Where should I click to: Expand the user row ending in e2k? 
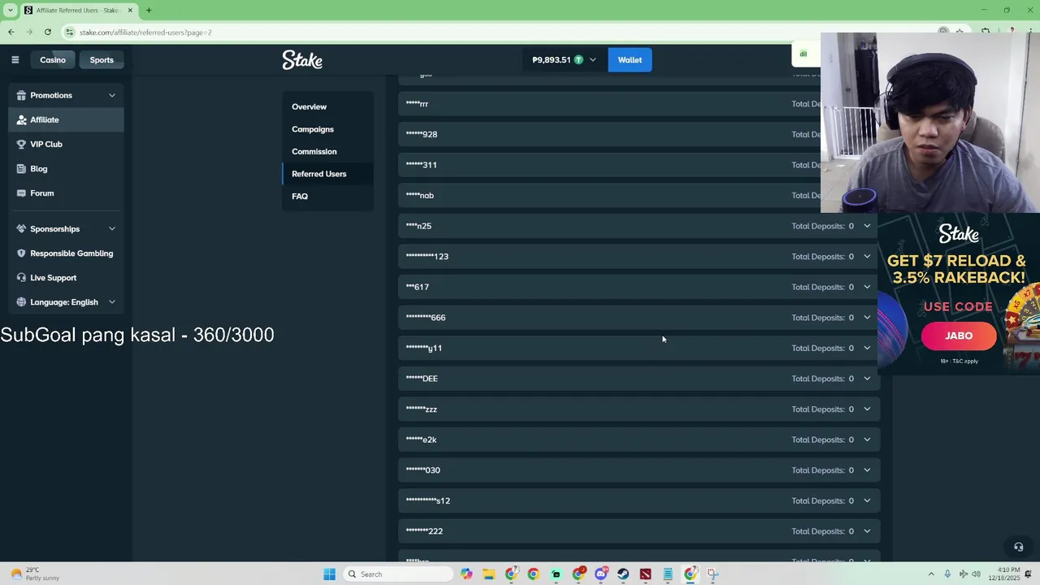click(867, 440)
